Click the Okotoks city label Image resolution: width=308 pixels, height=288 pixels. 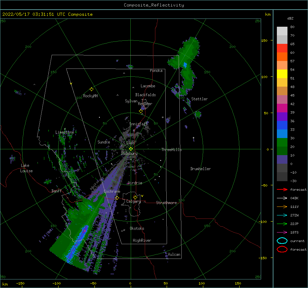point(137,228)
